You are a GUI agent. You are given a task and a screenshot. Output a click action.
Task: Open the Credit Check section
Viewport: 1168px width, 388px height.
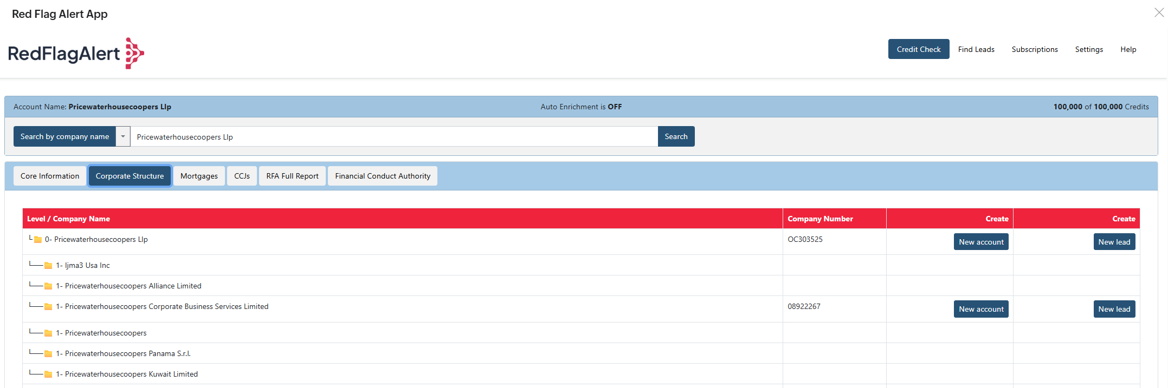click(x=919, y=49)
